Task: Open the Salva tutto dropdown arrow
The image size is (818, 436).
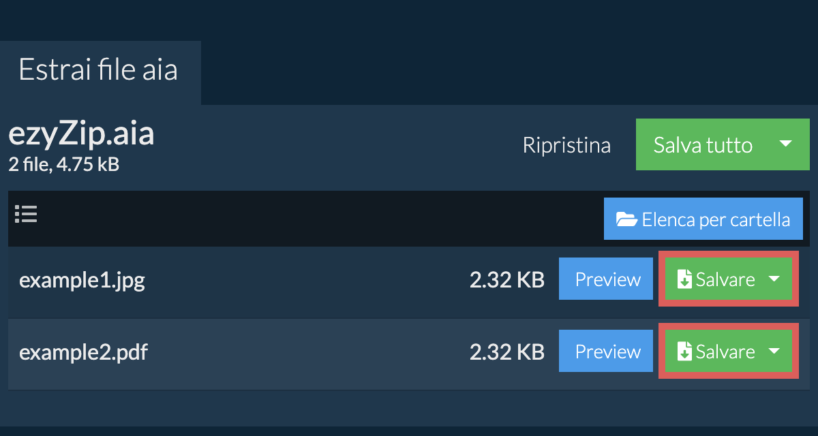Action: tap(785, 144)
